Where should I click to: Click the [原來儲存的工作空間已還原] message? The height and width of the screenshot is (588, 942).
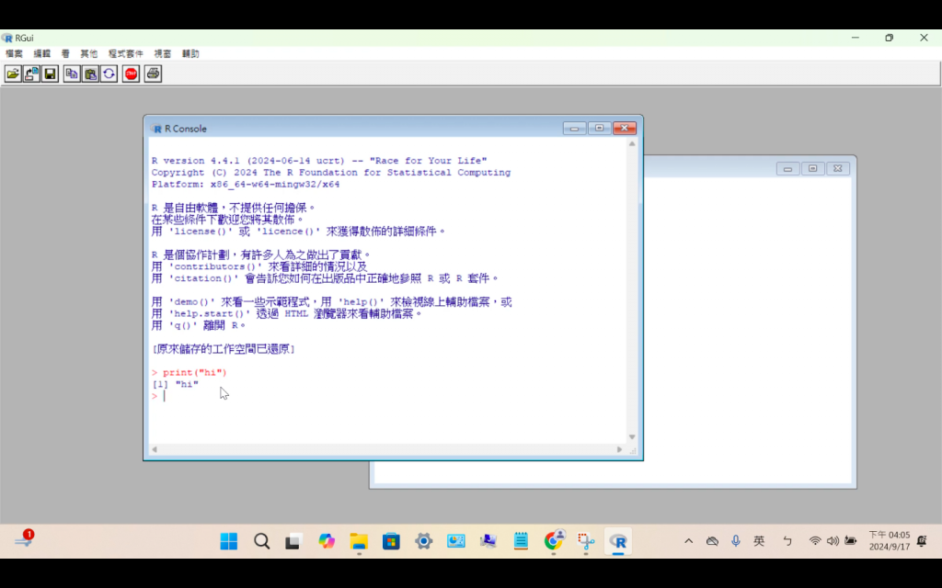(x=224, y=349)
